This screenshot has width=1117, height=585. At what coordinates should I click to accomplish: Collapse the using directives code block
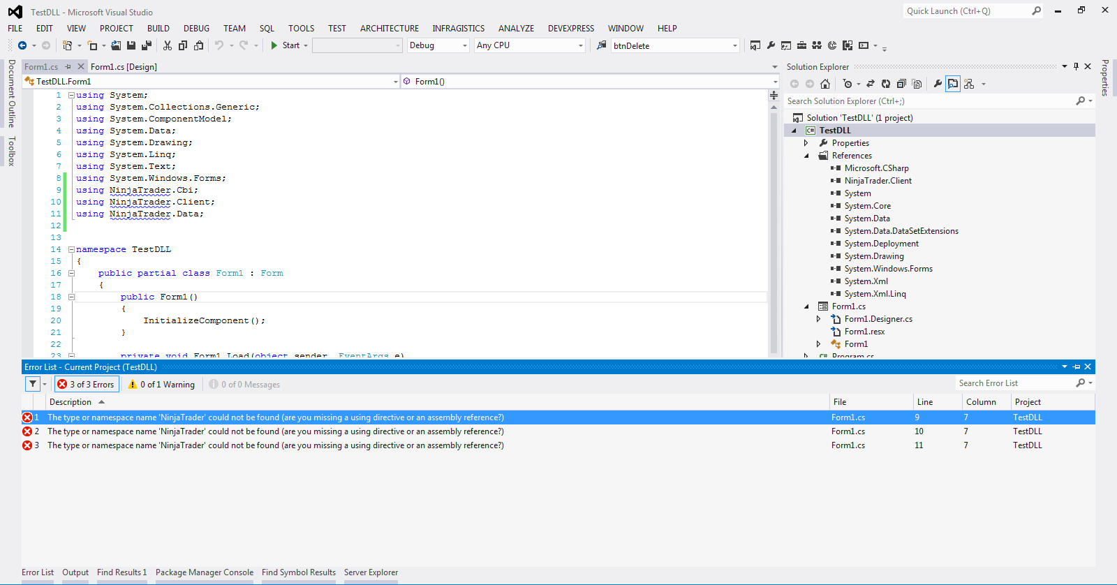71,95
